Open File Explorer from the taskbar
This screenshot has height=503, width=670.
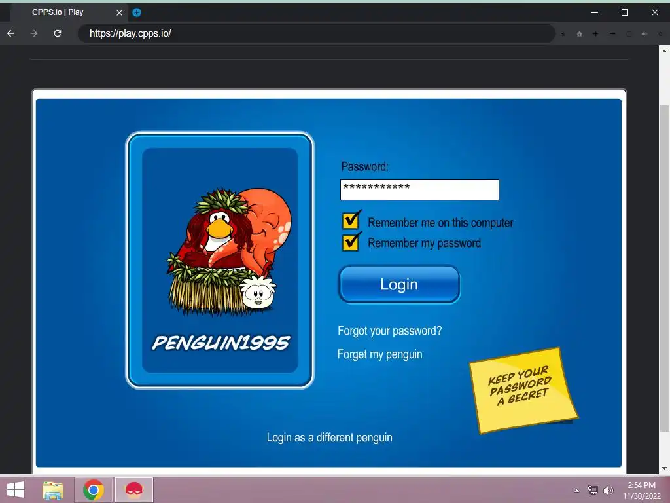[53, 490]
